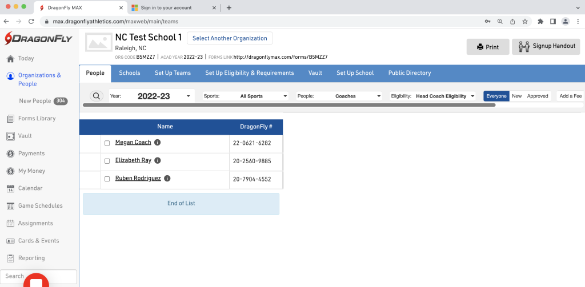
Task: Tick the Ruben Rodriguez checkbox
Action: [107, 179]
